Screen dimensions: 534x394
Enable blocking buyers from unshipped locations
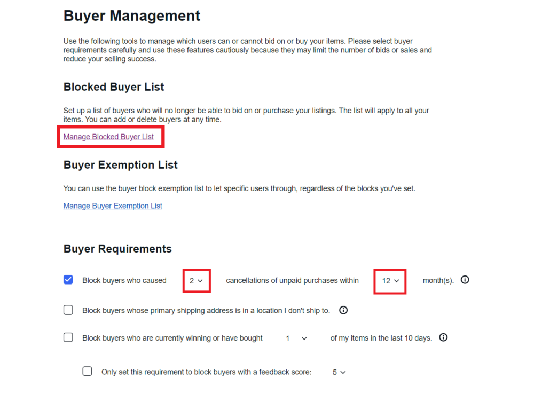click(68, 310)
